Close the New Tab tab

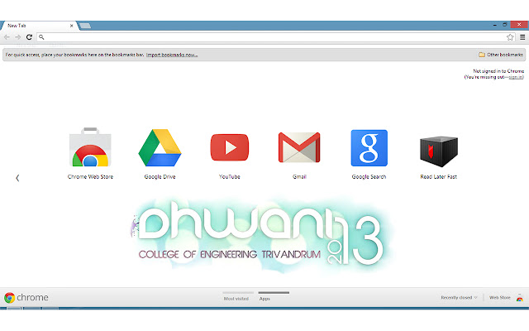click(x=72, y=26)
